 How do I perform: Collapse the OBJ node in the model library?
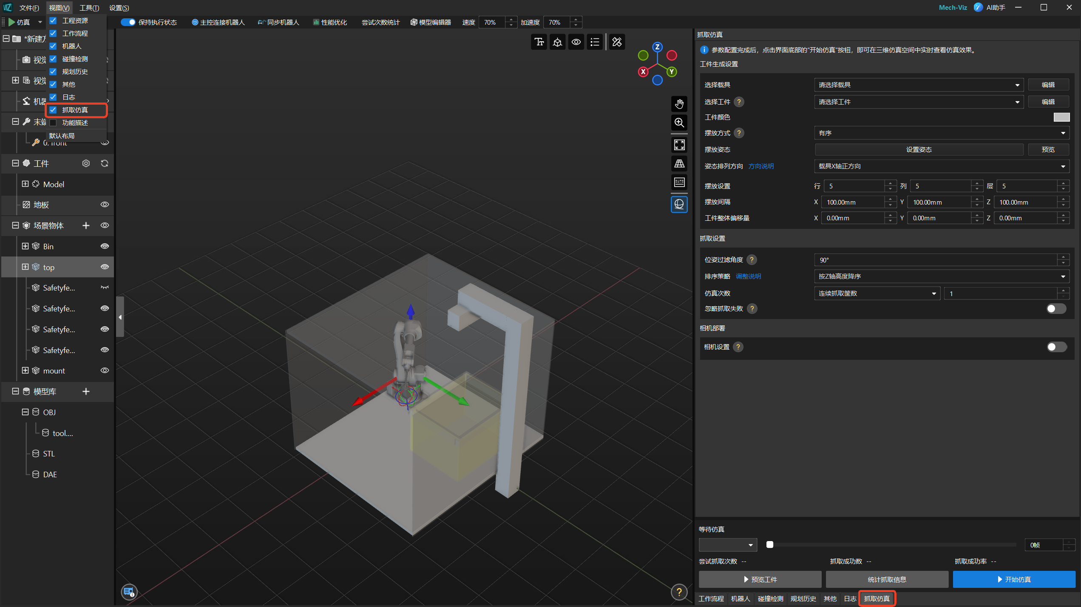coord(25,412)
